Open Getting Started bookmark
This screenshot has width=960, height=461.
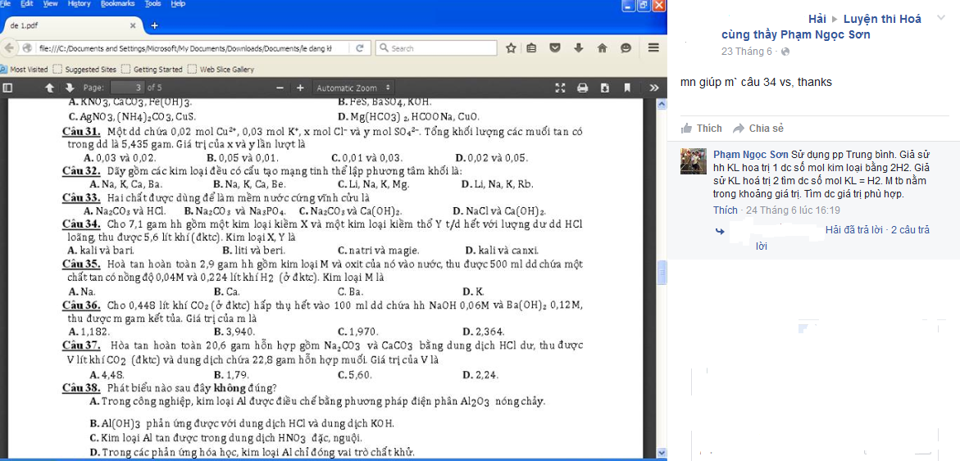click(152, 69)
